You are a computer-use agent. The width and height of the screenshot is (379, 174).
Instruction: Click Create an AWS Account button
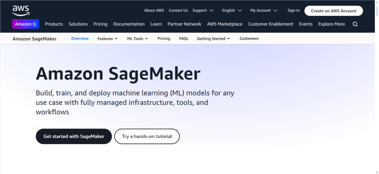tap(333, 11)
